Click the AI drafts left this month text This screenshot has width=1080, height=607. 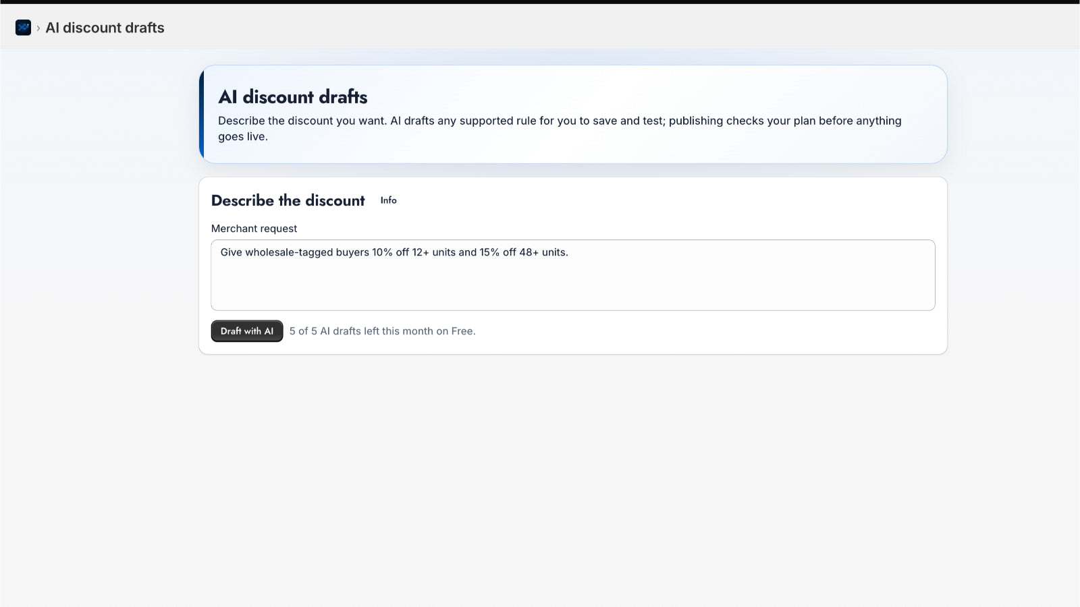[382, 331]
